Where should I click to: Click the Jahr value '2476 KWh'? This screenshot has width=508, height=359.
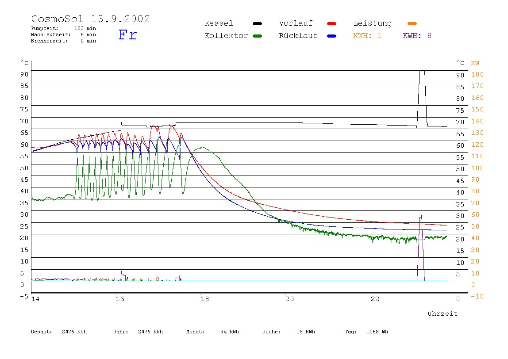tap(150, 332)
